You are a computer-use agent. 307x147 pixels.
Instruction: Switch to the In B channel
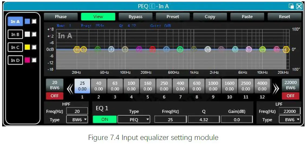[15, 34]
